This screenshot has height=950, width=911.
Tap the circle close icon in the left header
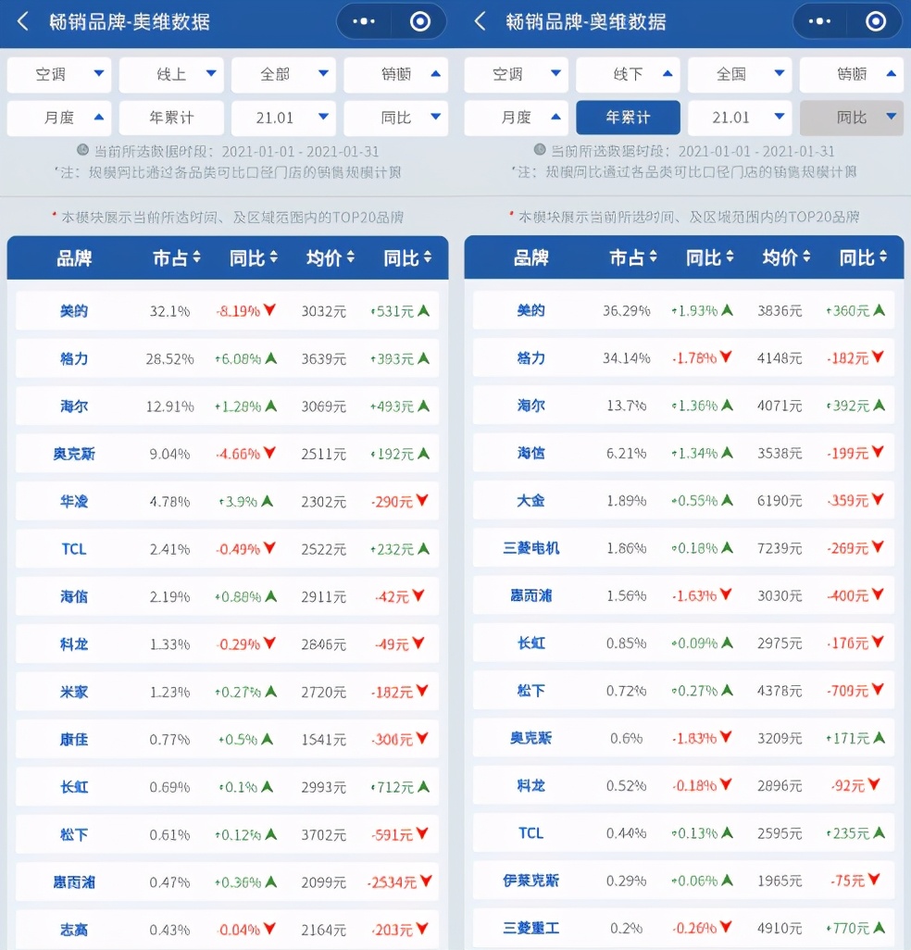coord(419,21)
